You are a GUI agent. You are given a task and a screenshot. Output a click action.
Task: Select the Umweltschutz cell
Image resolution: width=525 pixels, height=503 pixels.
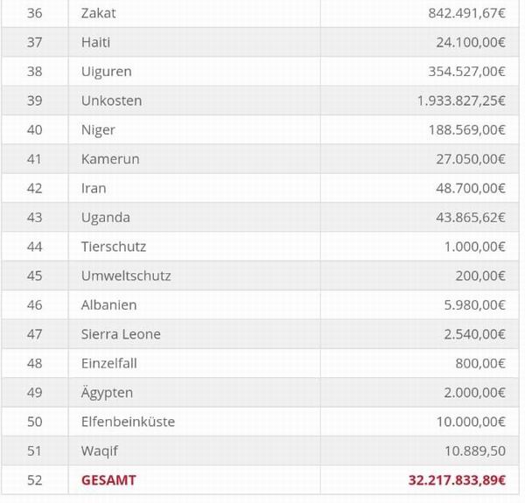tap(125, 276)
